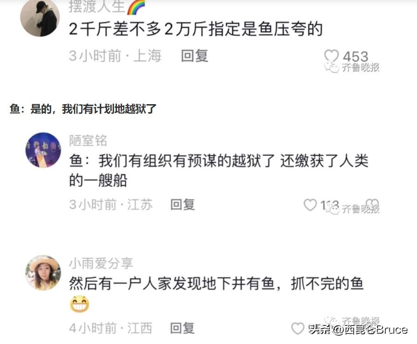Tap the heart icon on 陋室铭's comment
The image size is (417, 344).
(x=310, y=205)
